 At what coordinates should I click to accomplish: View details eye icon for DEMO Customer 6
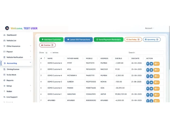point(151,64)
